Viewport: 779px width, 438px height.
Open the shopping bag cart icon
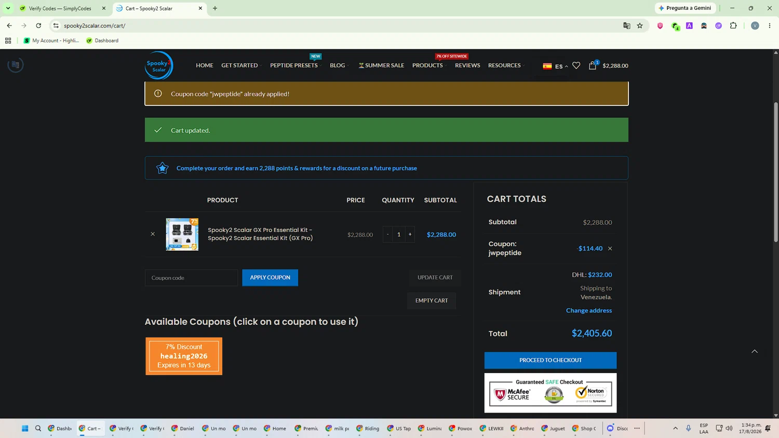(x=593, y=65)
